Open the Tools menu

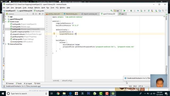coord(52,8)
